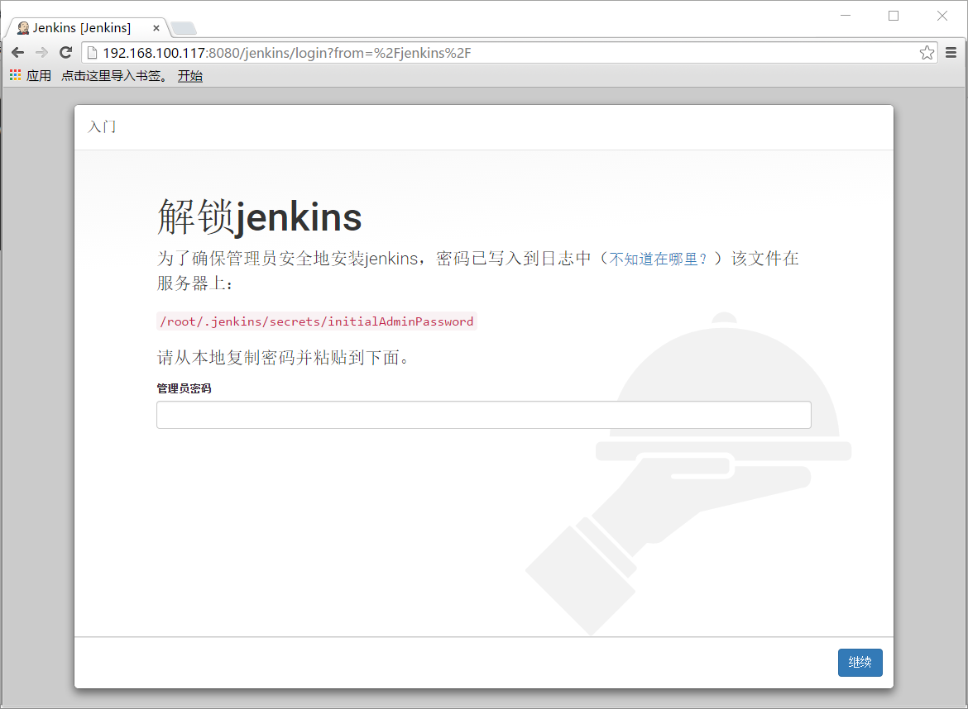Minimize the Chrome window
The width and height of the screenshot is (968, 709).
[846, 16]
